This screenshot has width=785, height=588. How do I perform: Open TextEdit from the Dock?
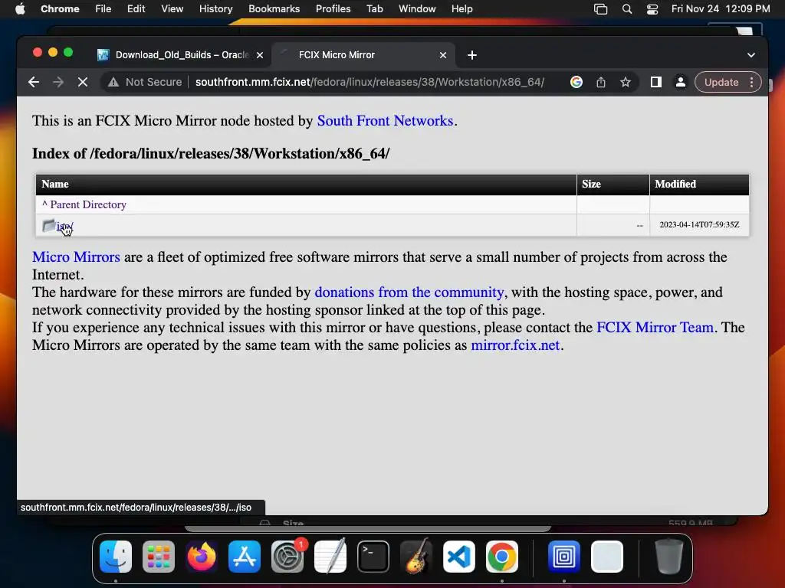pos(330,557)
